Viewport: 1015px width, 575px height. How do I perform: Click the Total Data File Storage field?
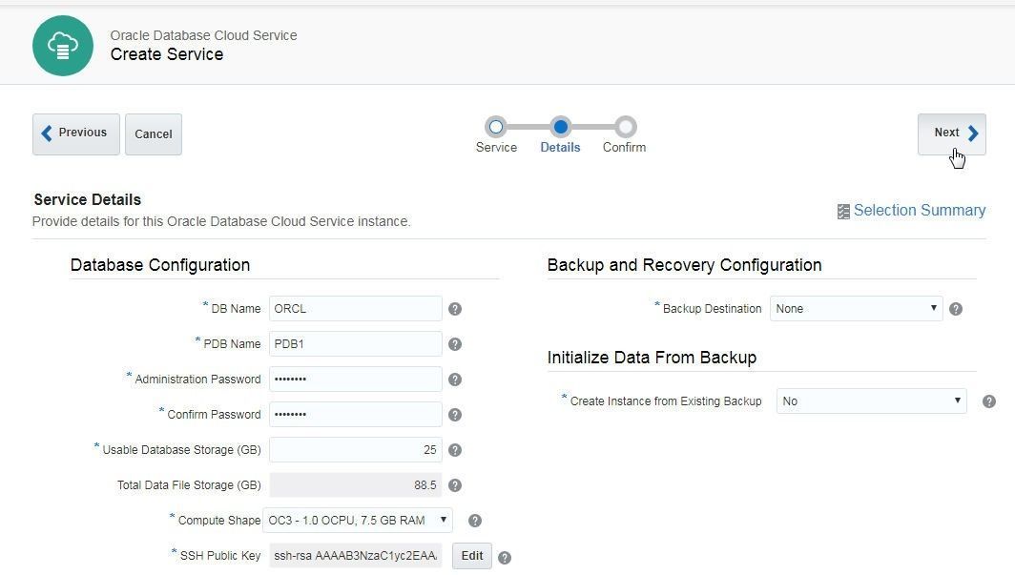(x=356, y=484)
